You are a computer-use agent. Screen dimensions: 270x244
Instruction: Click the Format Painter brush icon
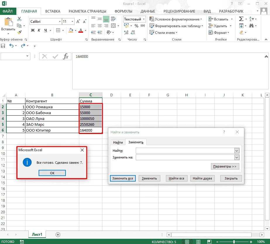pyautogui.click(x=19, y=32)
